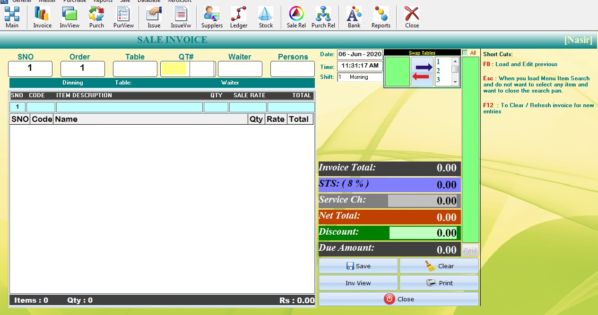Click the SNO field showing 1
This screenshot has width=598, height=315.
pos(30,69)
